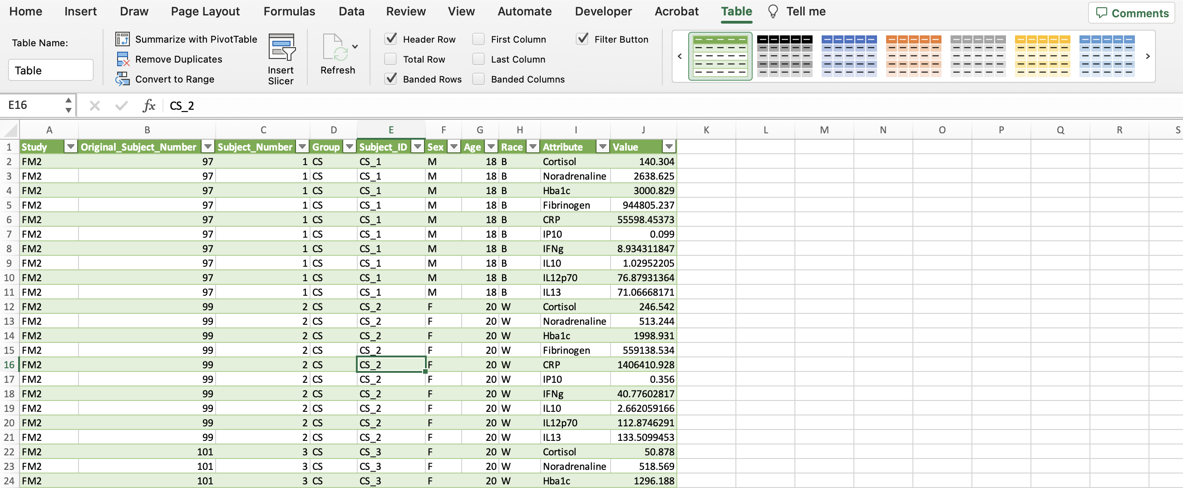This screenshot has width=1183, height=488.
Task: Click the Table Name input field
Action: click(x=50, y=70)
